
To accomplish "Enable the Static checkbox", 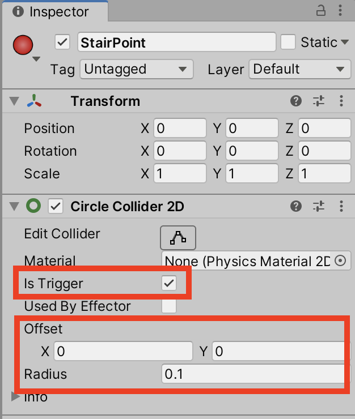I will [289, 42].
